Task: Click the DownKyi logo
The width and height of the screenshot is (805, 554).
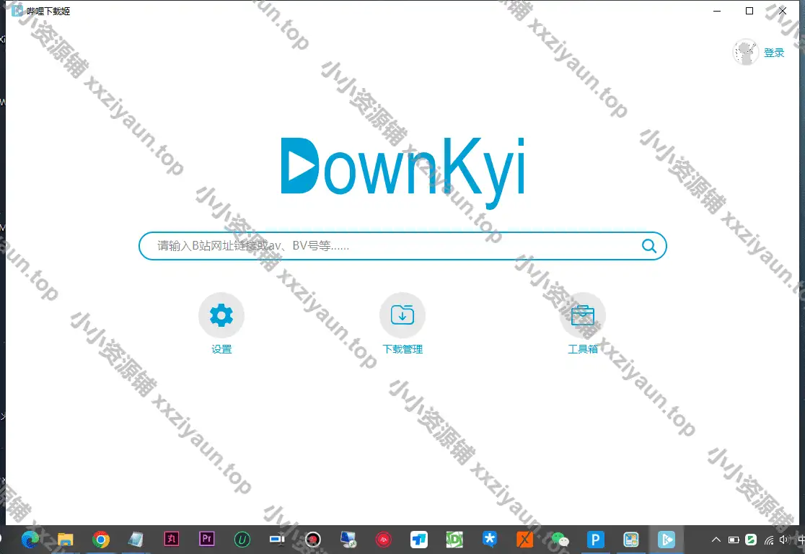Action: (402, 166)
